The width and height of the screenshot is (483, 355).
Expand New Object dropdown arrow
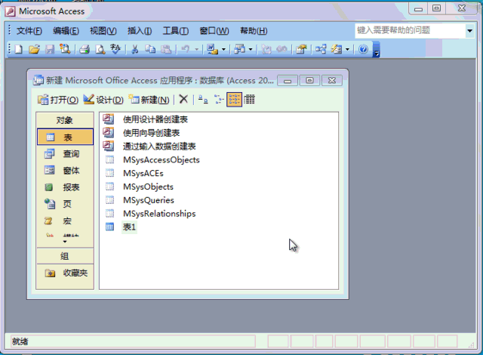(x=347, y=49)
